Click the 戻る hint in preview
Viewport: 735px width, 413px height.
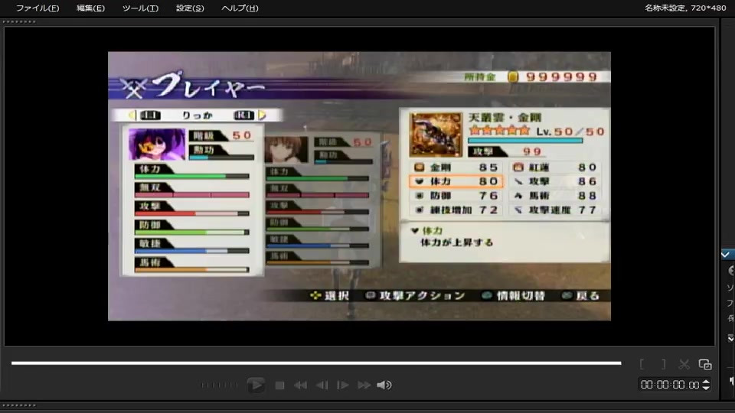(581, 295)
